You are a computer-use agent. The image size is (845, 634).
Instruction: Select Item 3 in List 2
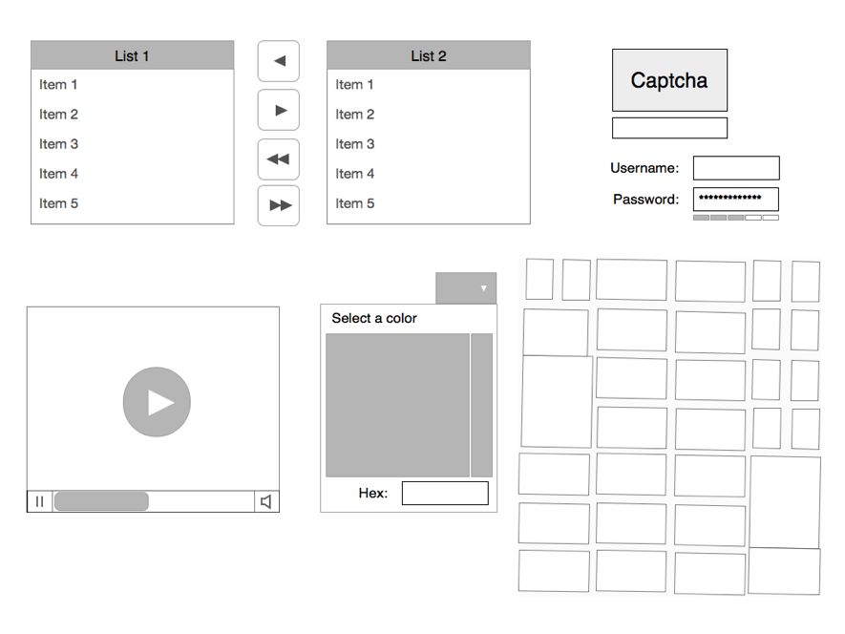[429, 144]
